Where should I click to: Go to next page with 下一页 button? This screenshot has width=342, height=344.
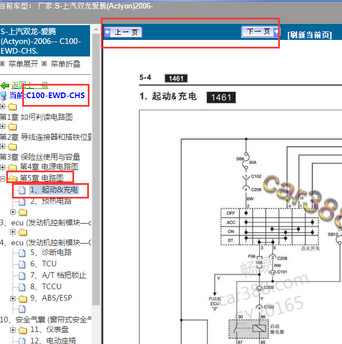point(260,32)
